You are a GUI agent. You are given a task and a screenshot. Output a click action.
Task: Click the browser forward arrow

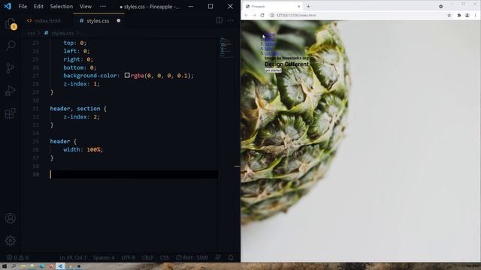pos(254,15)
